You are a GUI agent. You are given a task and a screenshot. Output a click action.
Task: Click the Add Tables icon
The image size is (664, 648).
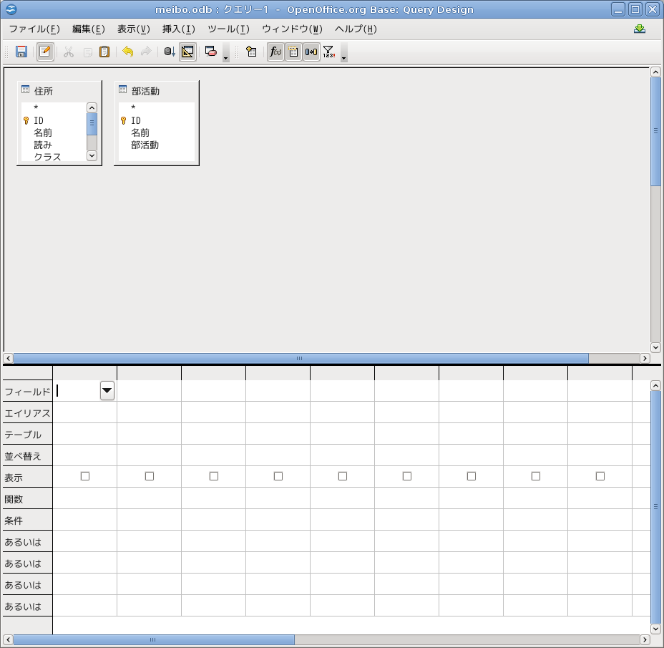(x=251, y=52)
